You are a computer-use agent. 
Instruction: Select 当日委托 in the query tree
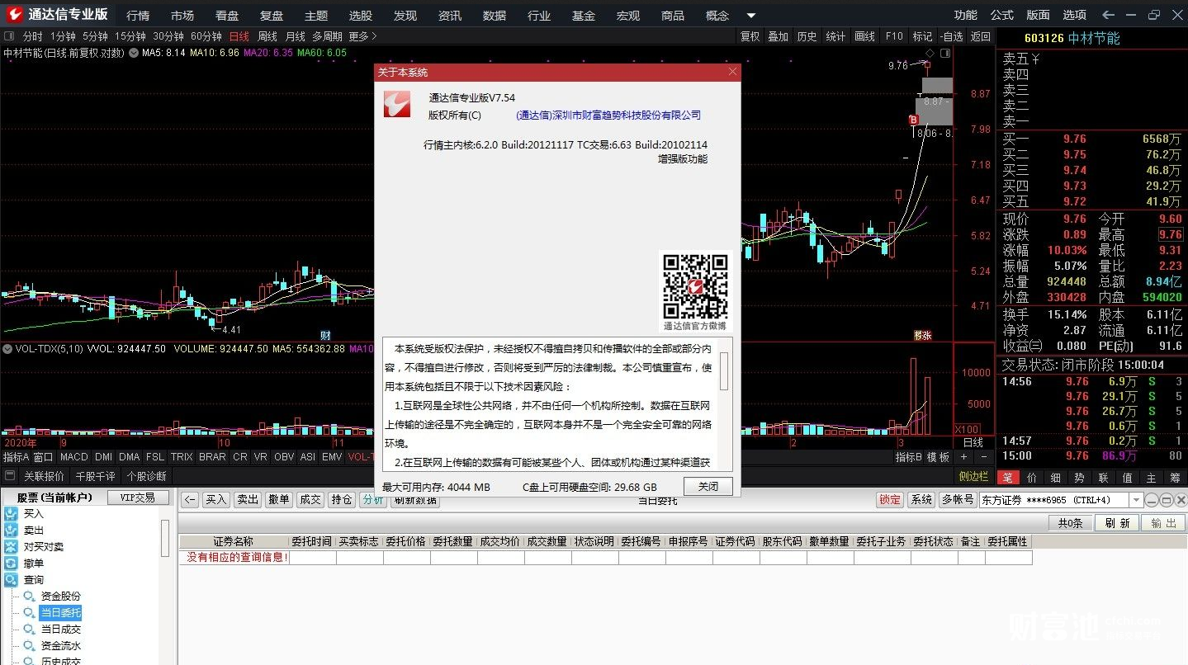point(60,613)
